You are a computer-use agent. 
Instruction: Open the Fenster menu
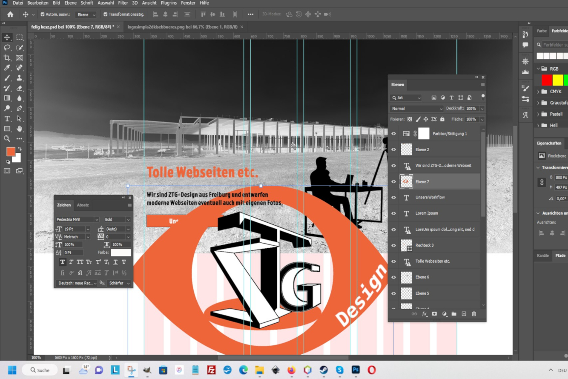tap(188, 3)
